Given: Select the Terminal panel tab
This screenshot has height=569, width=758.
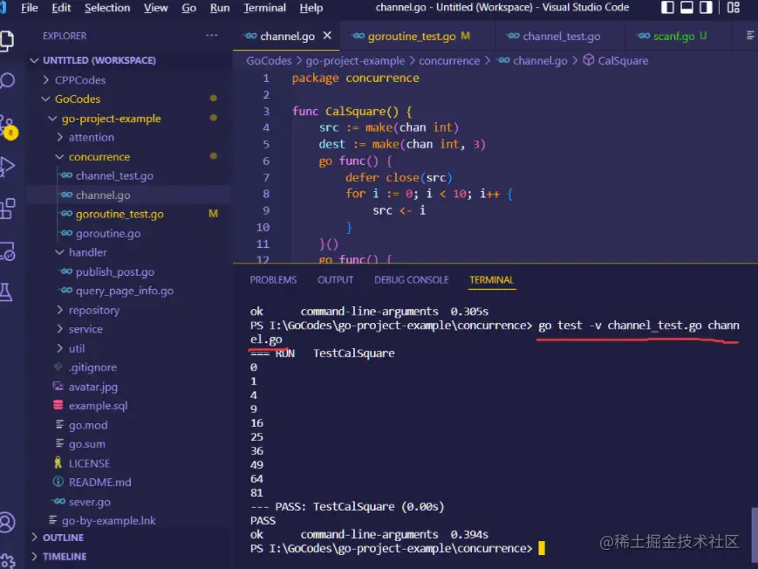Looking at the screenshot, I should coord(492,280).
